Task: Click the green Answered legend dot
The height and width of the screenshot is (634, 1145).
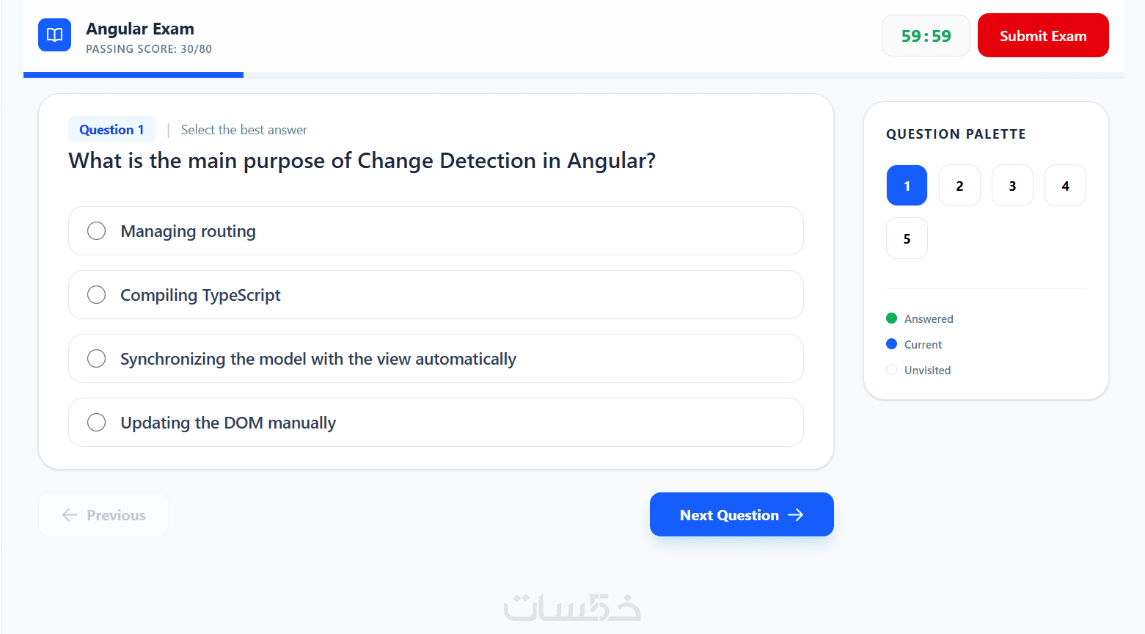Action: 892,318
